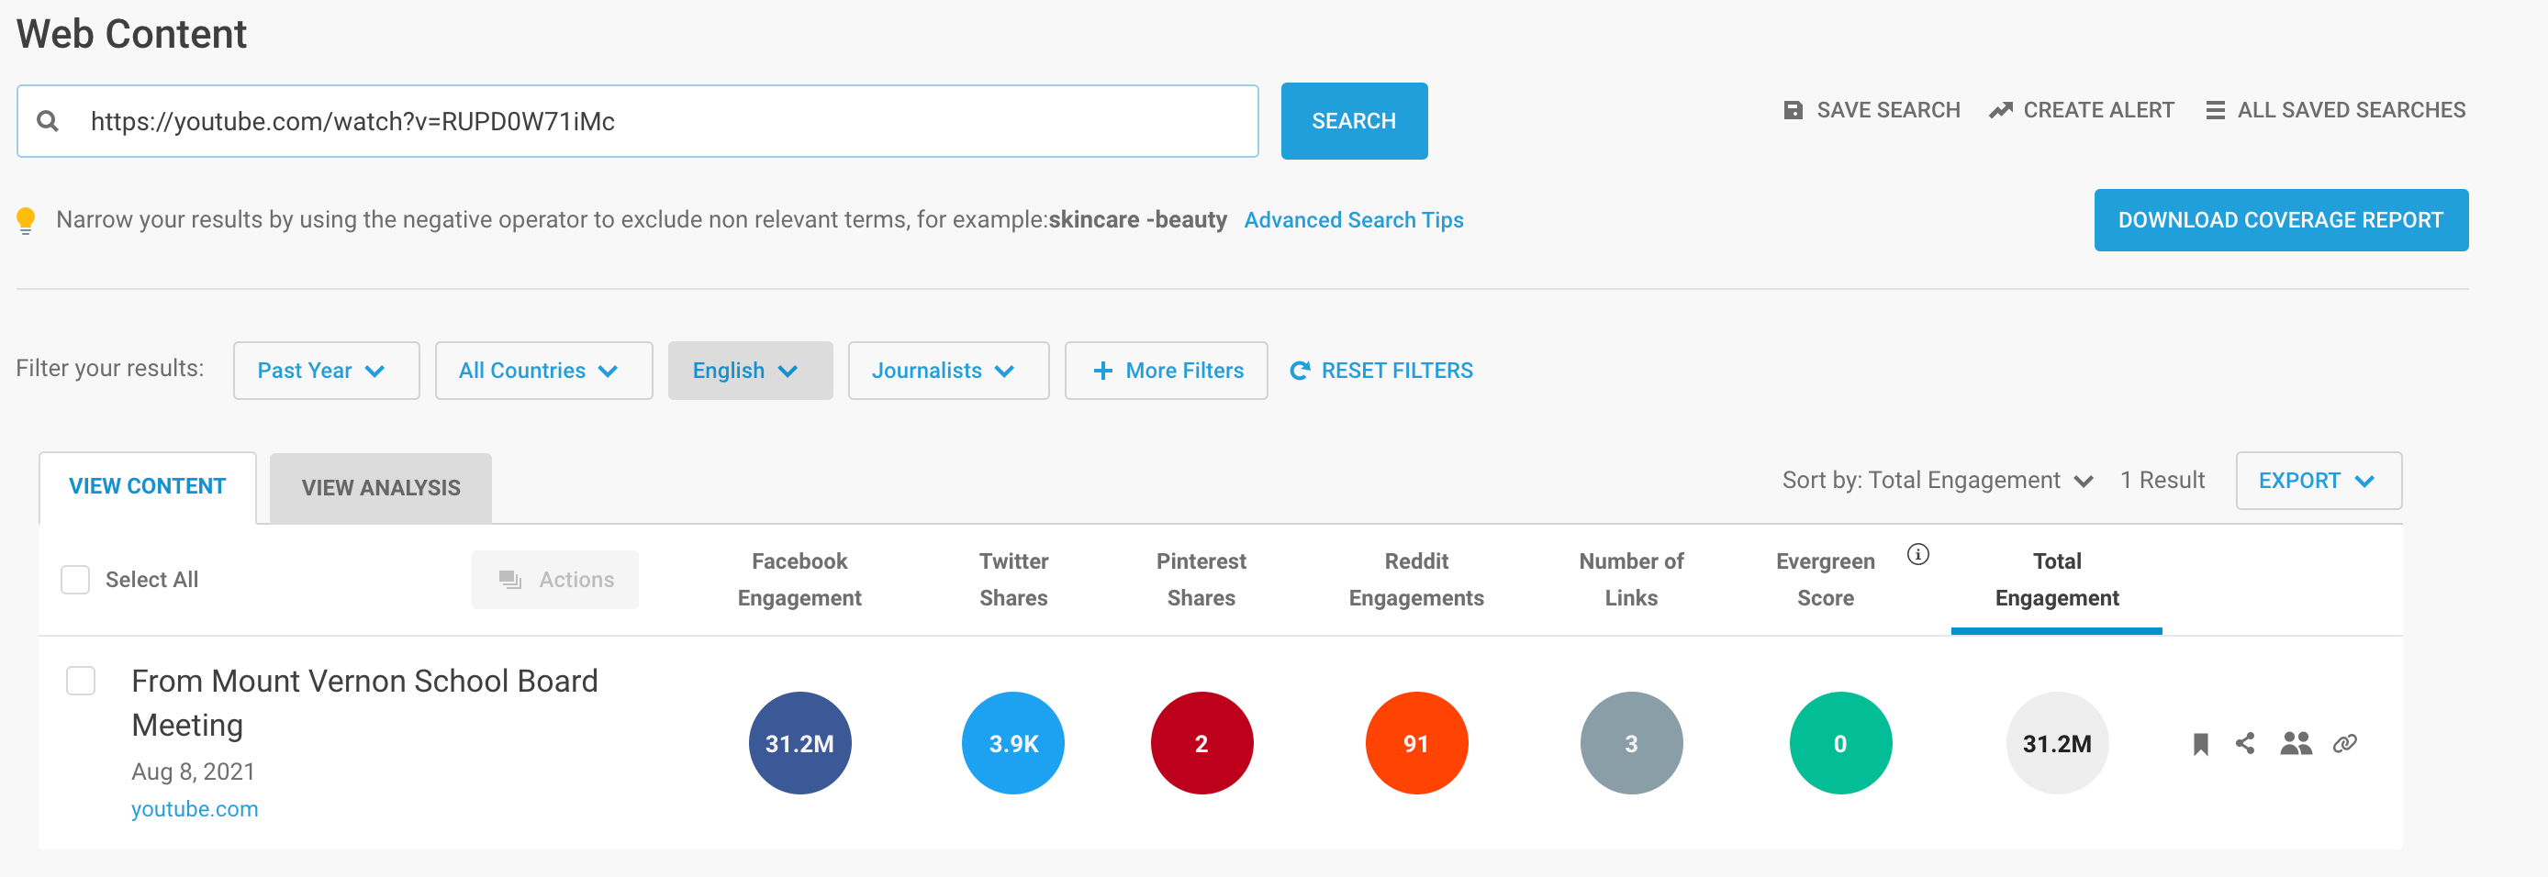Viewport: 2548px width, 877px height.
Task: Click the backlinks chain icon
Action: tap(2344, 742)
